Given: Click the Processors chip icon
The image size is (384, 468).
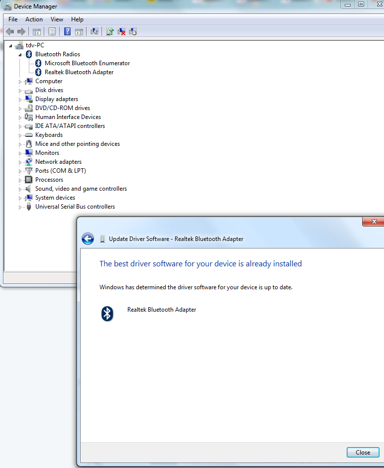Looking at the screenshot, I should click(x=29, y=180).
